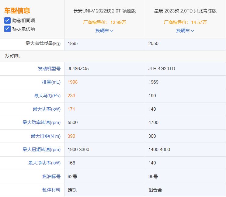Select highlighted displacement value 1998
226x197 pixels.
(73, 82)
